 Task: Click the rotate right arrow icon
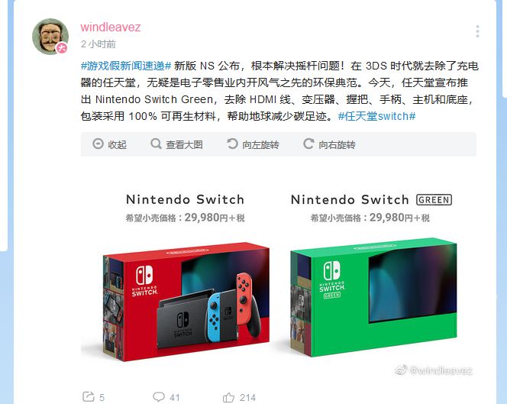[x=308, y=144]
